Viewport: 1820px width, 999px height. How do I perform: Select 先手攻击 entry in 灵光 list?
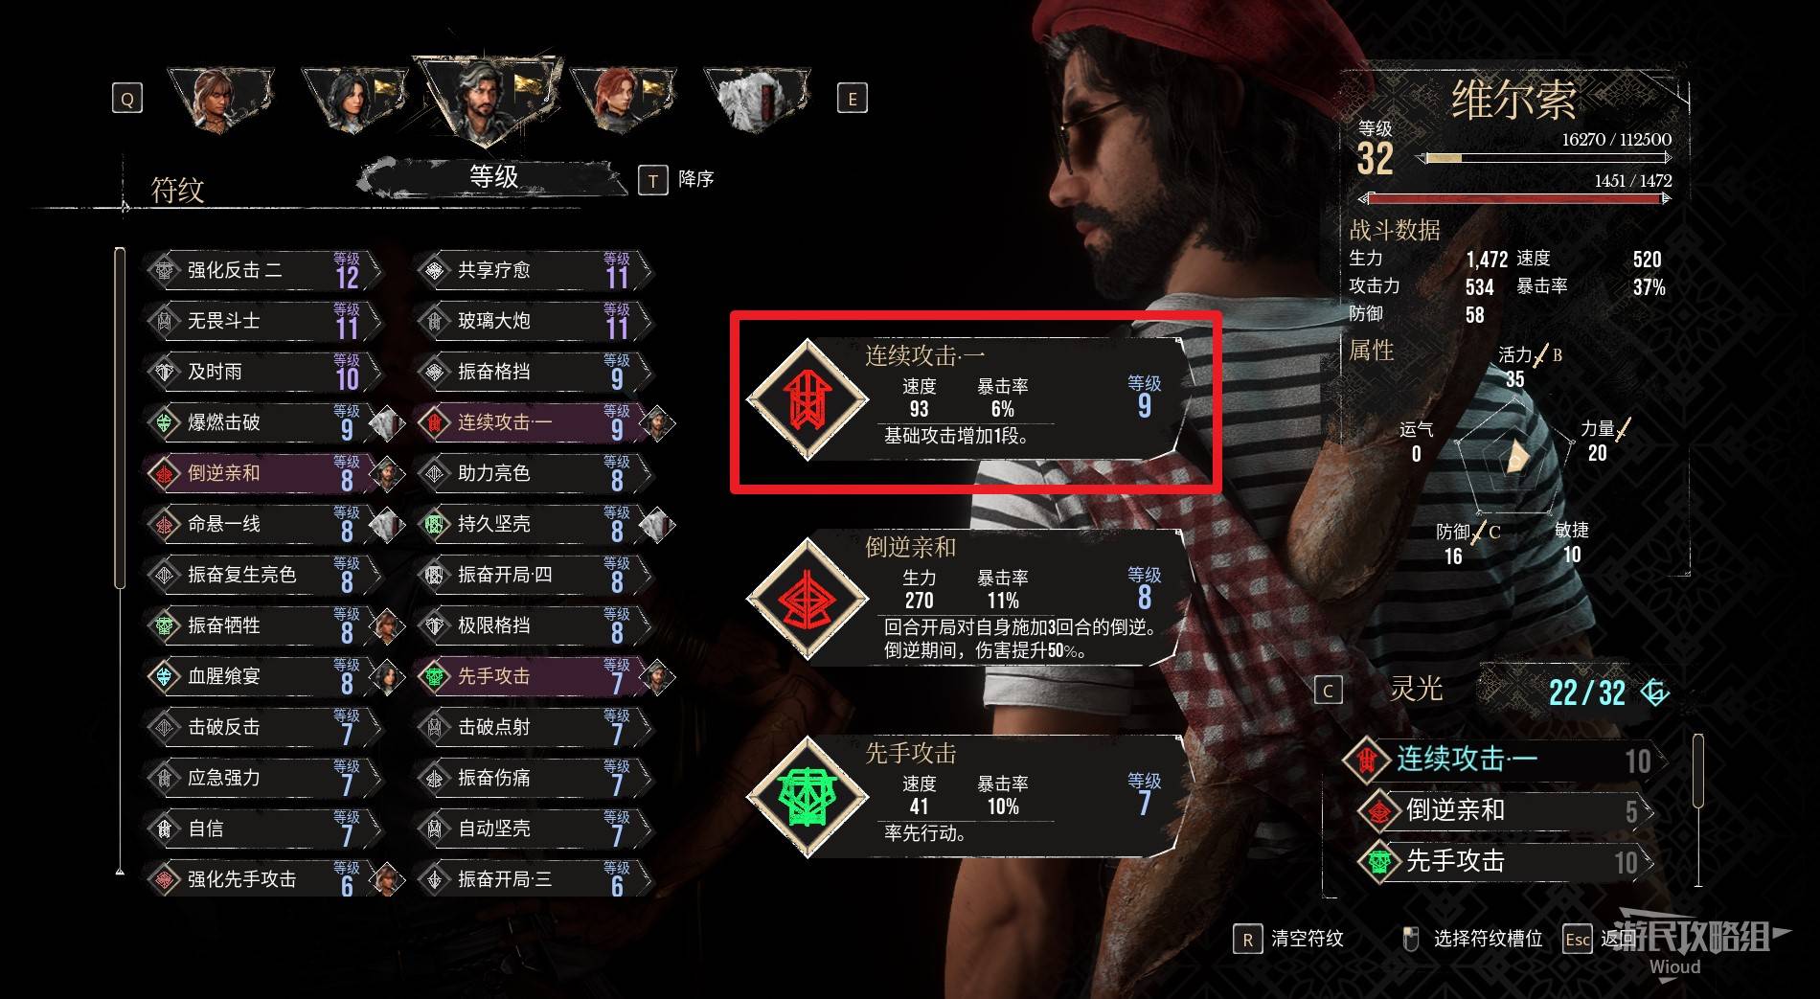tap(1506, 861)
